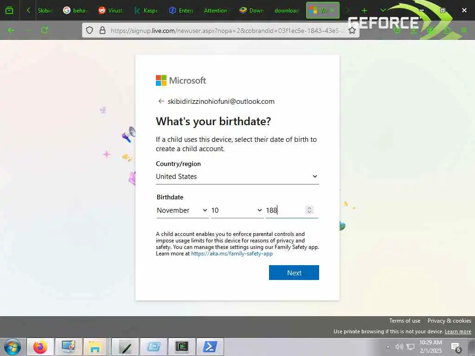The image size is (475, 356).
Task: Open the birth day 10 dropdown
Action: (x=237, y=210)
